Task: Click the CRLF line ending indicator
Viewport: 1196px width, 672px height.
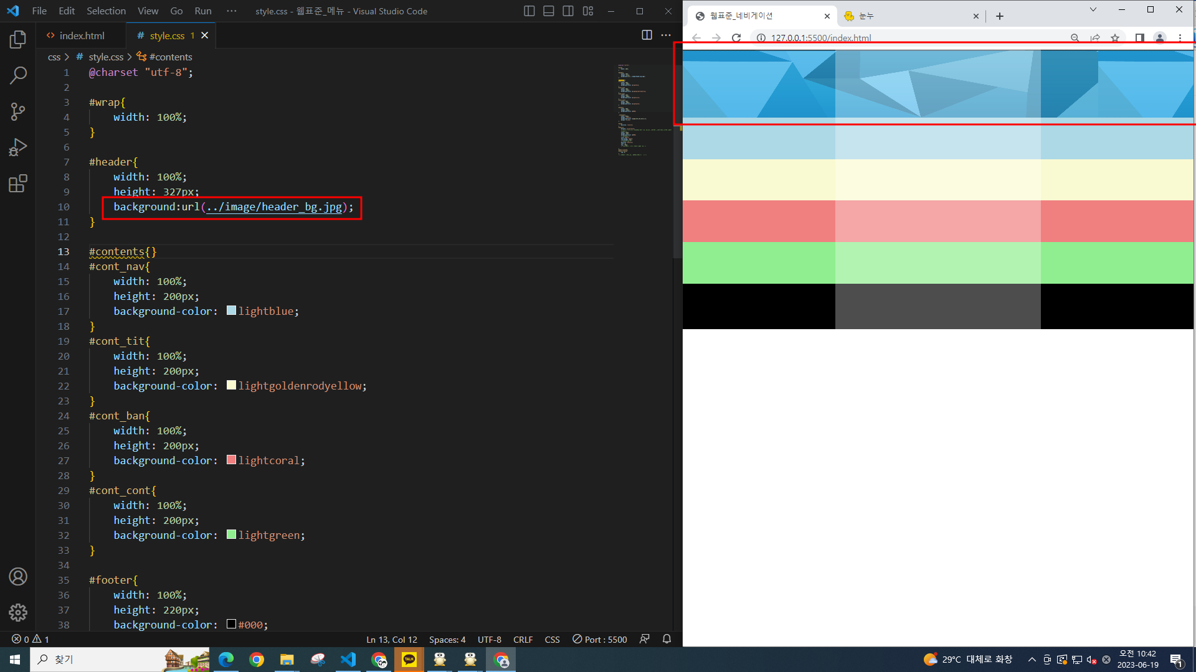Action: (523, 640)
